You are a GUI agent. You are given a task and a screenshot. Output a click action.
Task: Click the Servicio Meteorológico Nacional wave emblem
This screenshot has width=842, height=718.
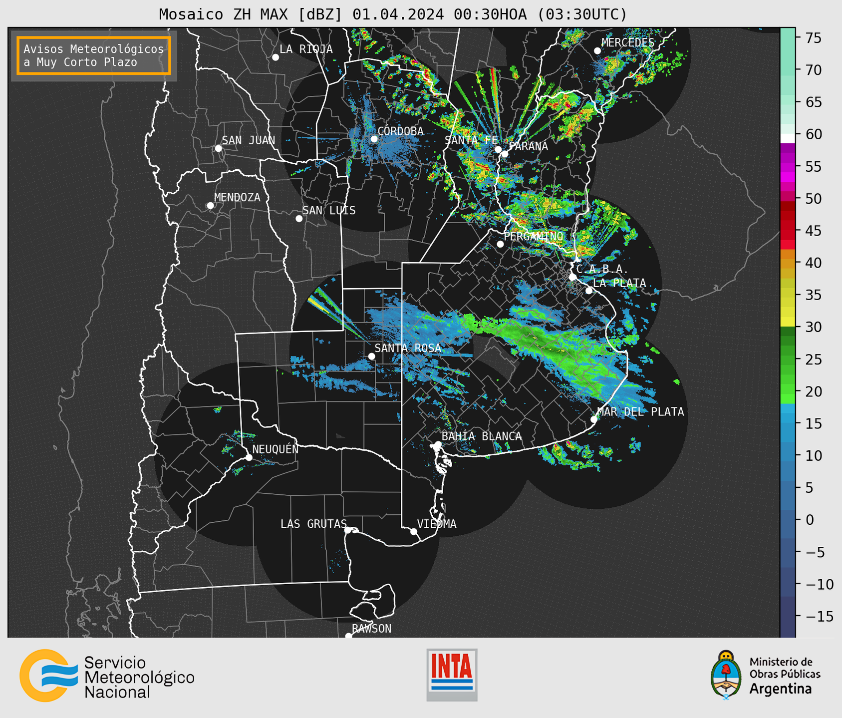48,676
